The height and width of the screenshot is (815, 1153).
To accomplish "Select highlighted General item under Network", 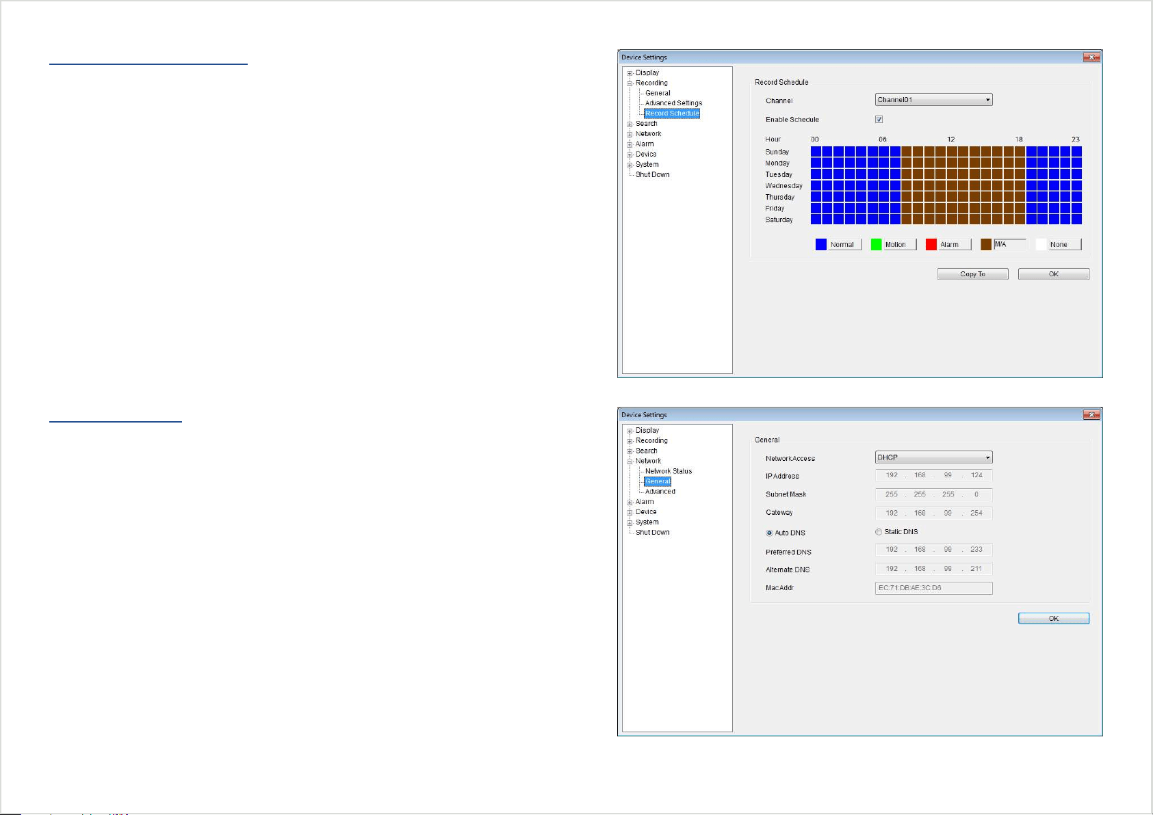I will tap(658, 481).
